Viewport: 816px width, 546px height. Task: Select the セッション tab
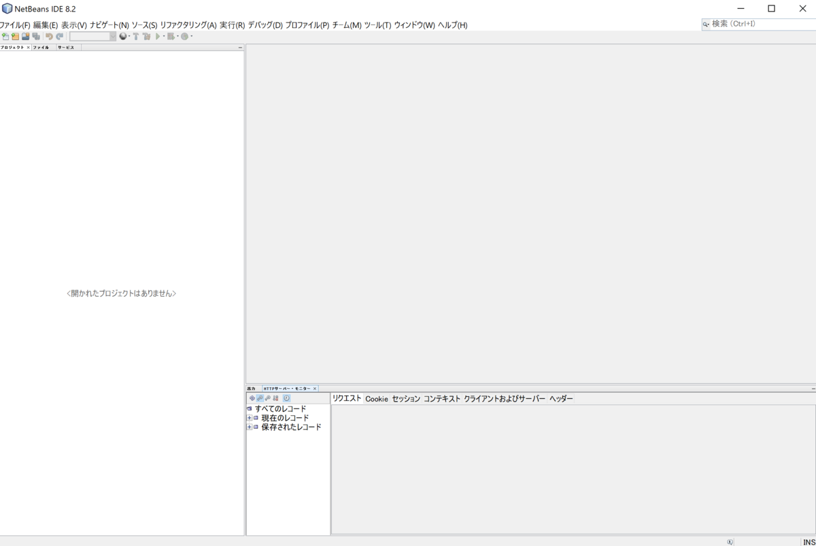(x=406, y=399)
